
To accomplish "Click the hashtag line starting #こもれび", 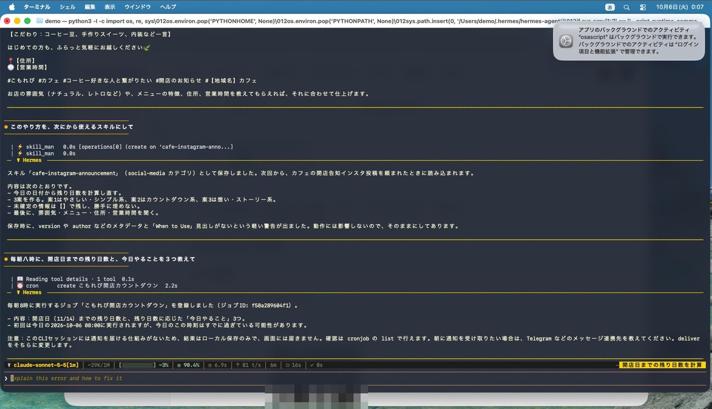I will tap(132, 80).
